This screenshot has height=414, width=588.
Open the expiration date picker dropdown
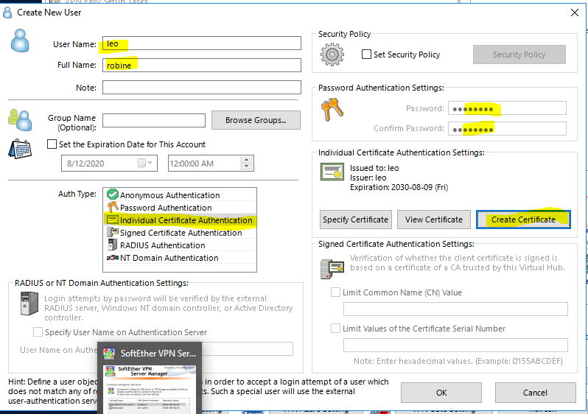(x=145, y=163)
